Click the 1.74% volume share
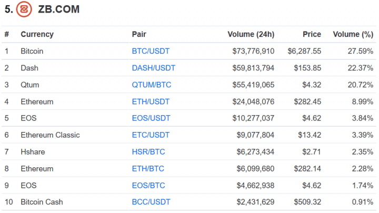Image resolution: width=379 pixels, height=213 pixels. click(x=363, y=186)
